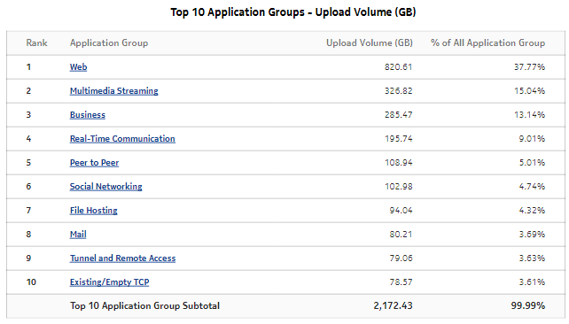Select the 79.06 upload volume value
569x324 pixels.
point(401,258)
